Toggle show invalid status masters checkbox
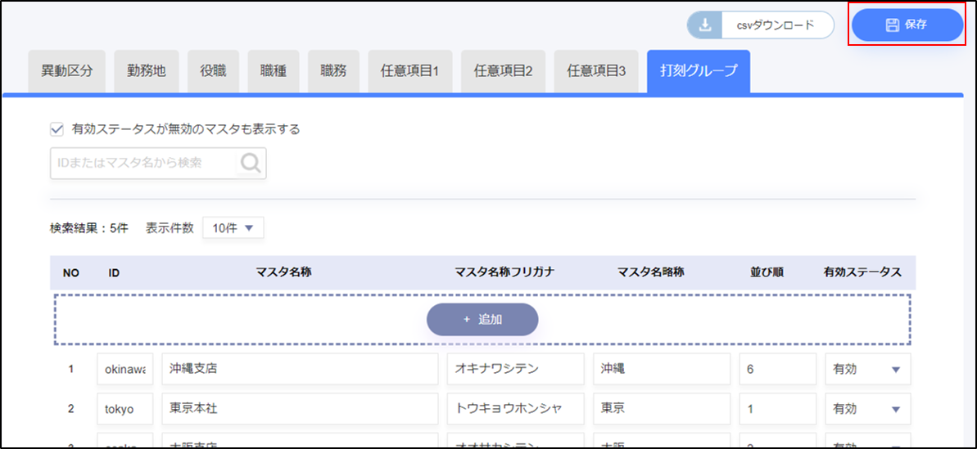This screenshot has width=977, height=449. (57, 128)
